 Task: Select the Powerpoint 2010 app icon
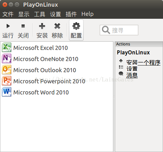[7, 81]
